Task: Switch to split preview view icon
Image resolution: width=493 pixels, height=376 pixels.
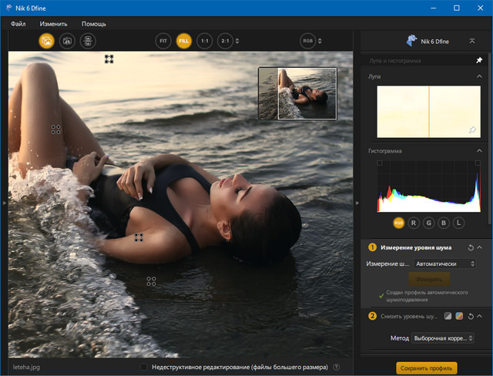Action: (67, 41)
